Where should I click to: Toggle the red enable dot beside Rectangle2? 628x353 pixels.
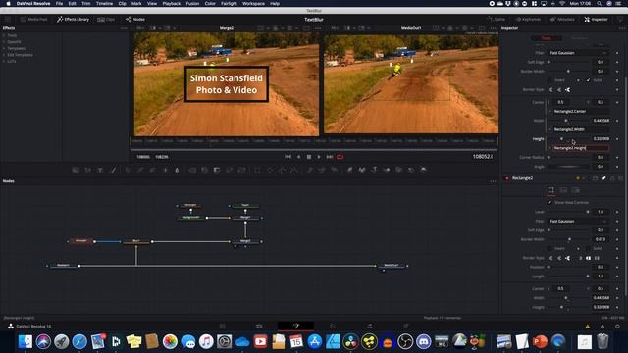point(506,178)
